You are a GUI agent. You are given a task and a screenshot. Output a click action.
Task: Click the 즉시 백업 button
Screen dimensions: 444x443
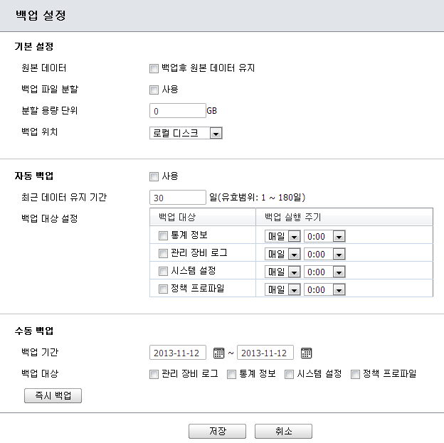click(53, 395)
